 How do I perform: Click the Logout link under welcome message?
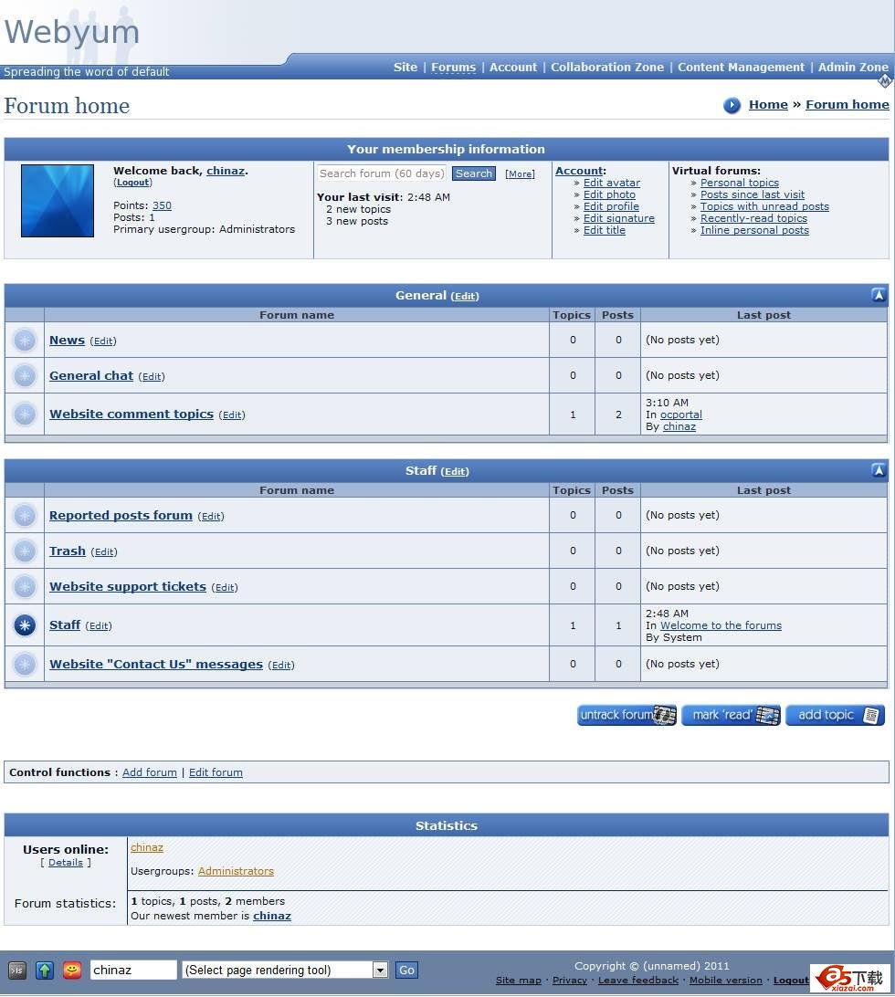coord(133,183)
